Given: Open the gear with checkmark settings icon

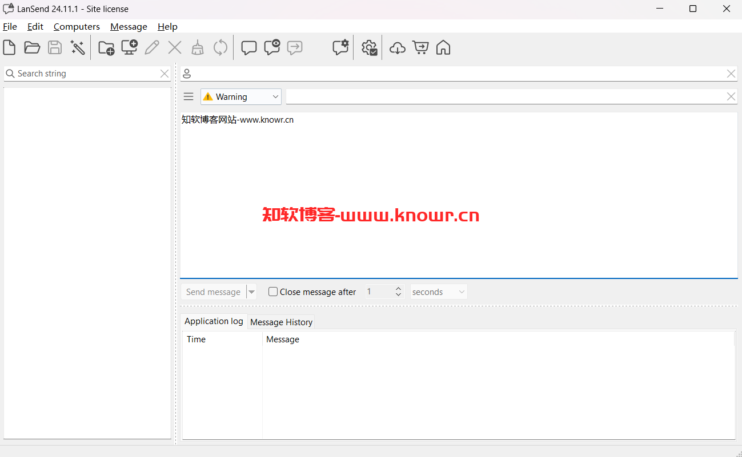Looking at the screenshot, I should [370, 47].
